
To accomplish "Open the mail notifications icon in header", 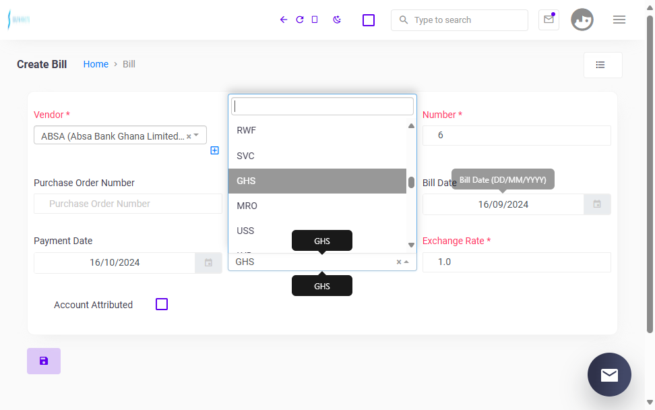I will click(x=549, y=20).
